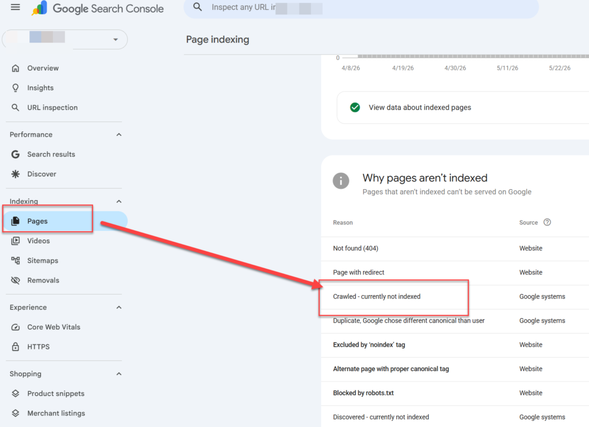
Task: Collapse the Performance section
Action: click(x=119, y=135)
